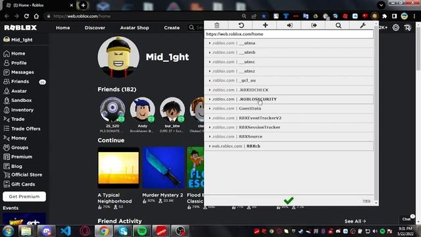The height and width of the screenshot is (237, 421).
Task: Click the cookie editor URL field
Action: pos(289,34)
